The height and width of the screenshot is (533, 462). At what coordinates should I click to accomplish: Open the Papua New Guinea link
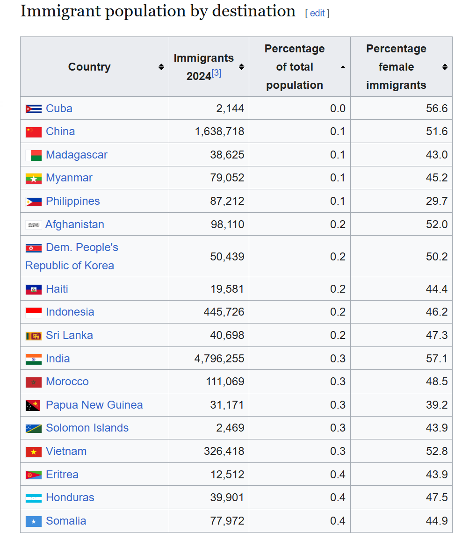94,405
